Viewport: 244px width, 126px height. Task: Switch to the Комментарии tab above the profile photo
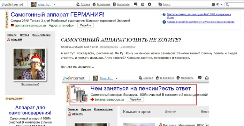(x=41, y=35)
